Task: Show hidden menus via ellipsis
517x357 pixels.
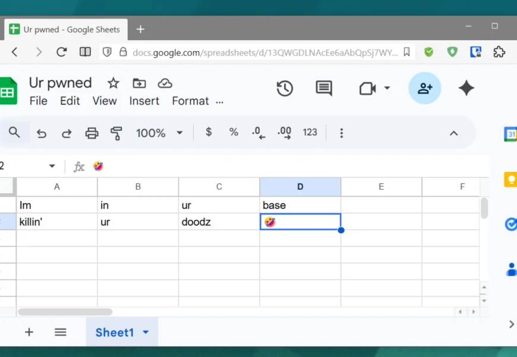Action: [220, 102]
